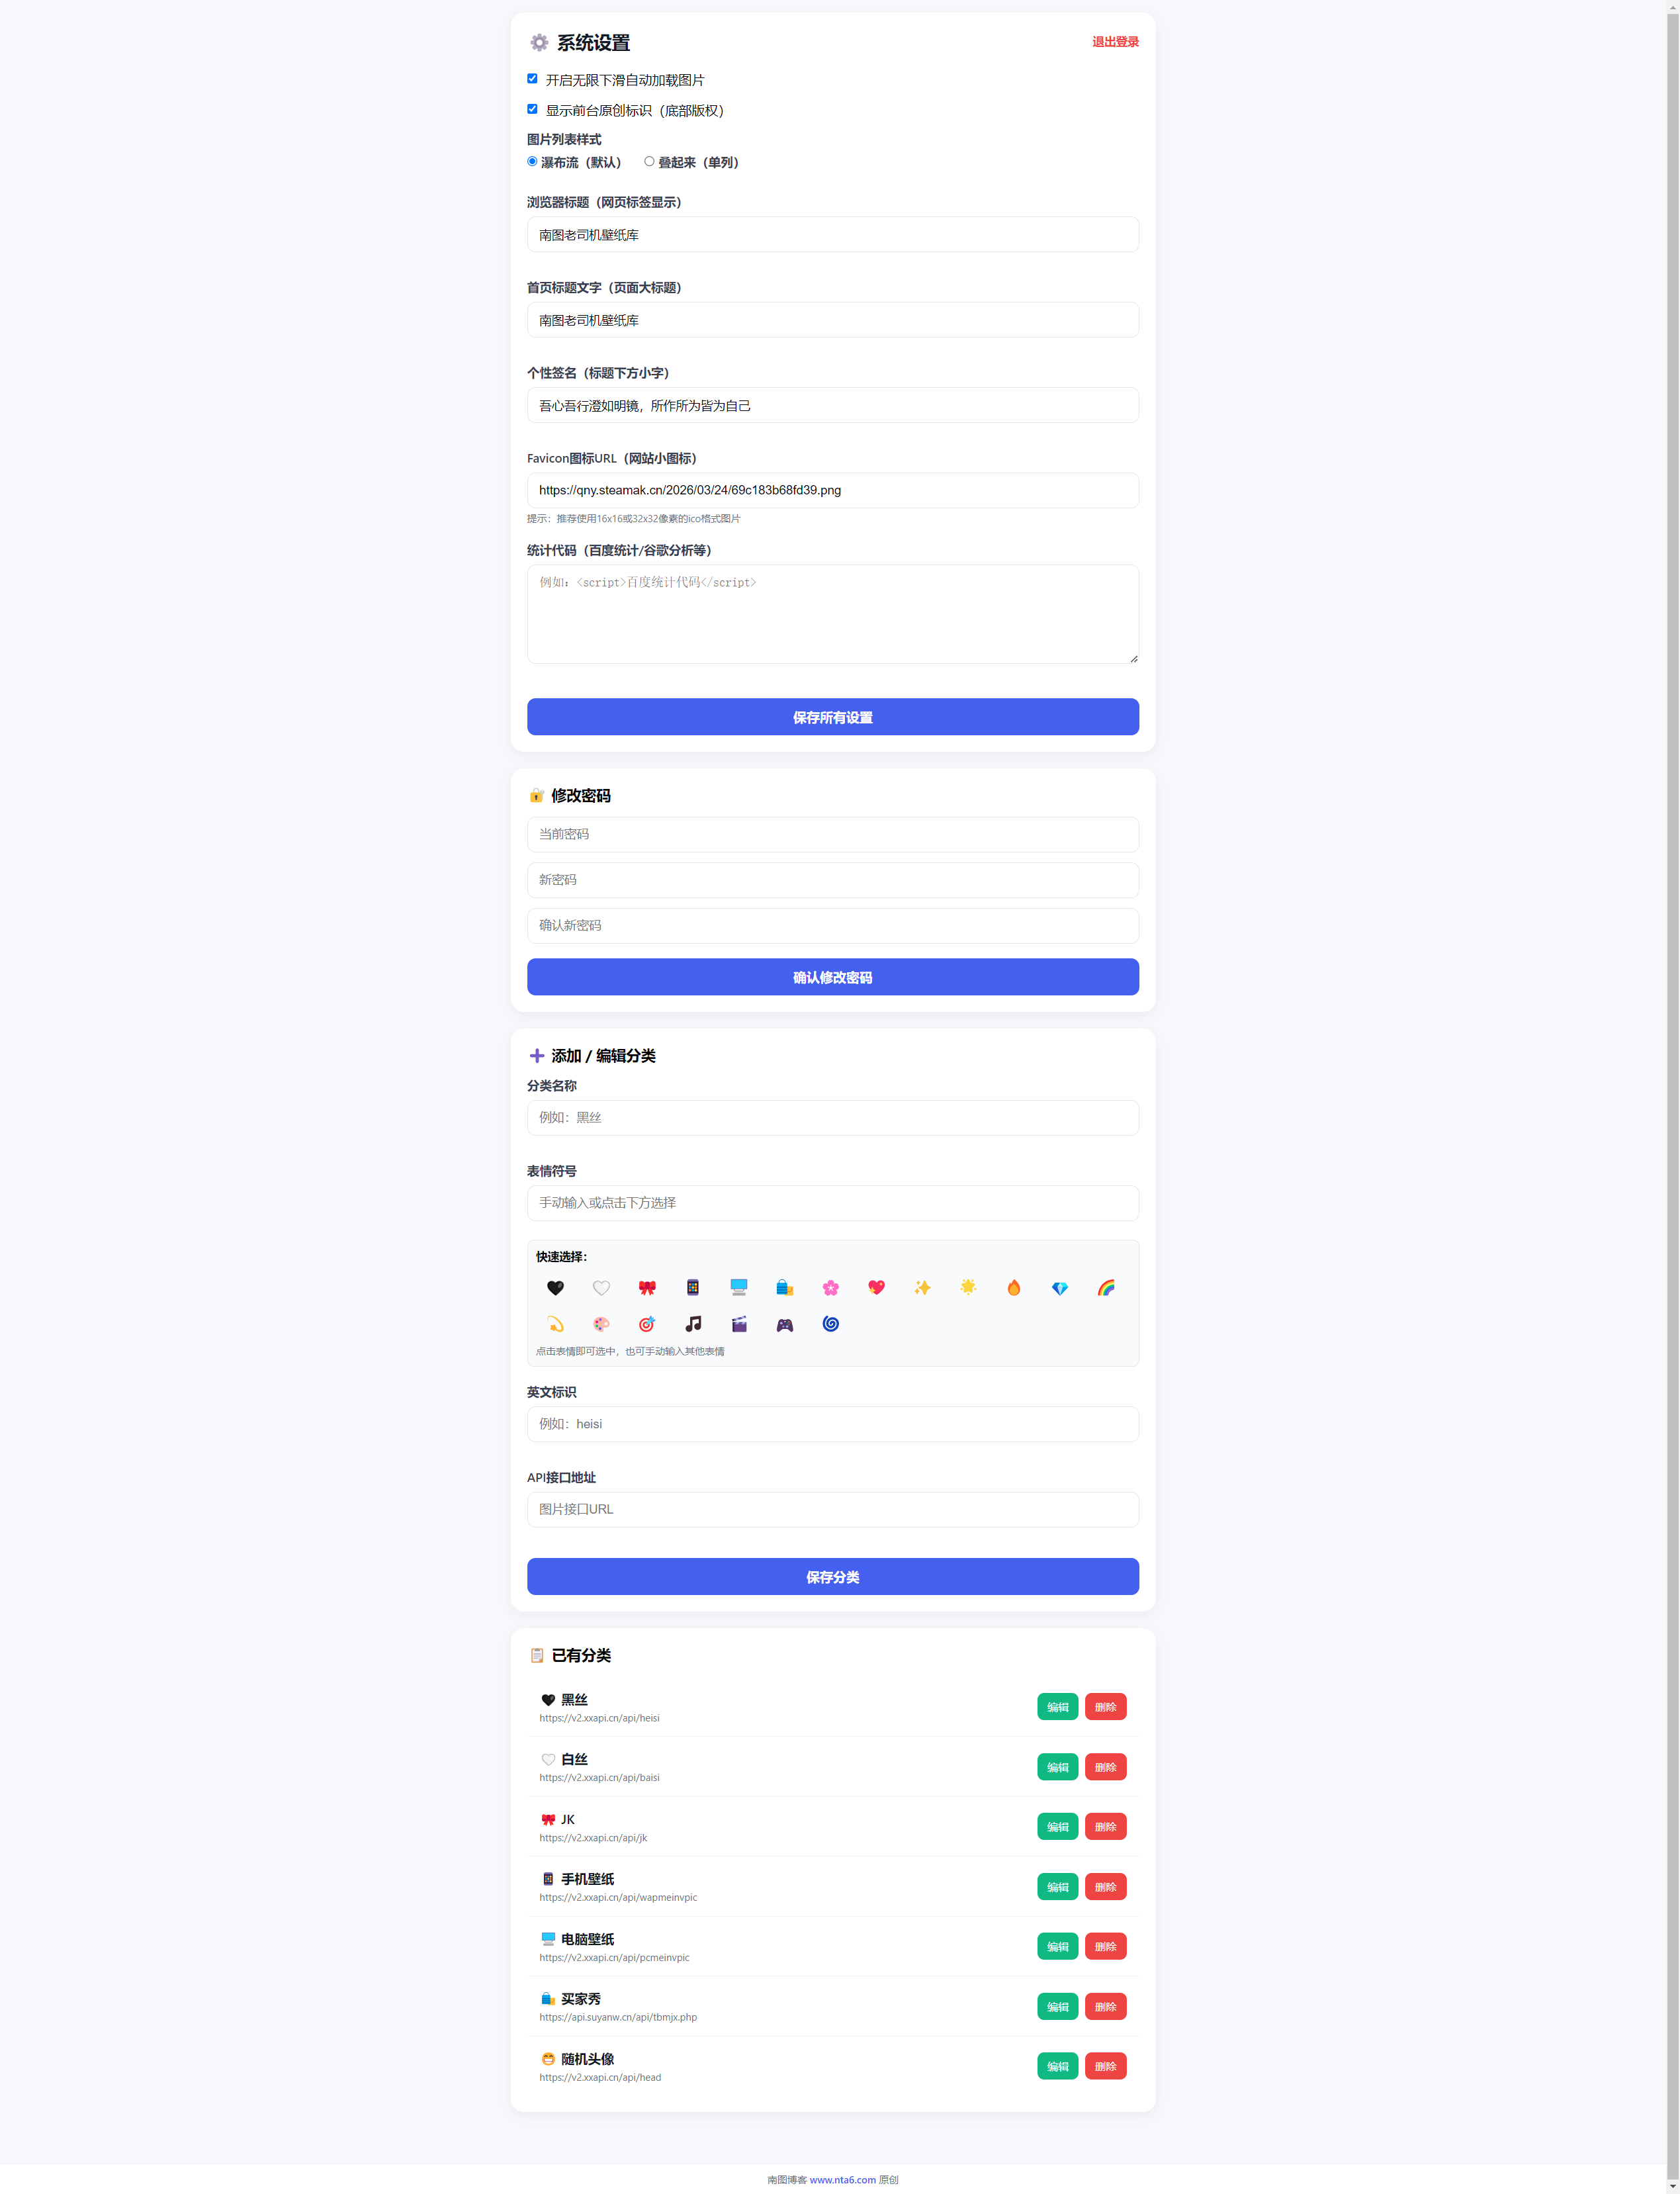Select the blue diamond gem emoji
The width and height of the screenshot is (1680, 2194).
point(1059,1288)
